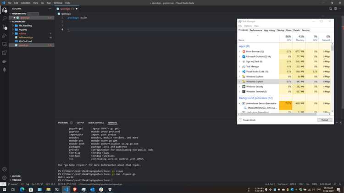Image resolution: width=344 pixels, height=193 pixels.
Task: Open Task View from the taskbar
Action: 13,189
